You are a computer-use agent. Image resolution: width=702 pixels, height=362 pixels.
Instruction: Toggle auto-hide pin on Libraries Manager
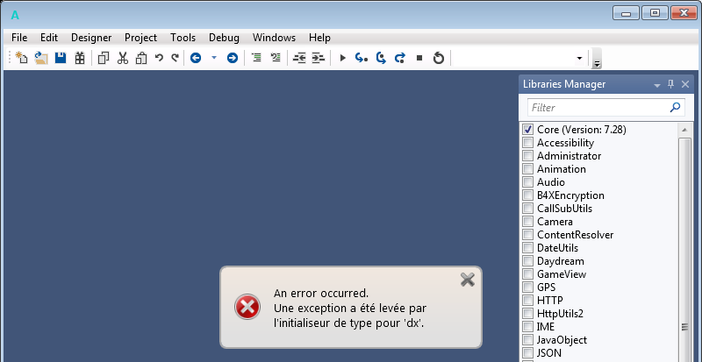coord(670,83)
